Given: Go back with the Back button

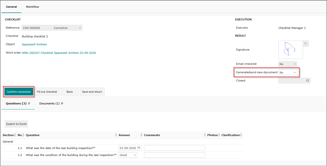Looking at the screenshot, I should click(x=69, y=92).
